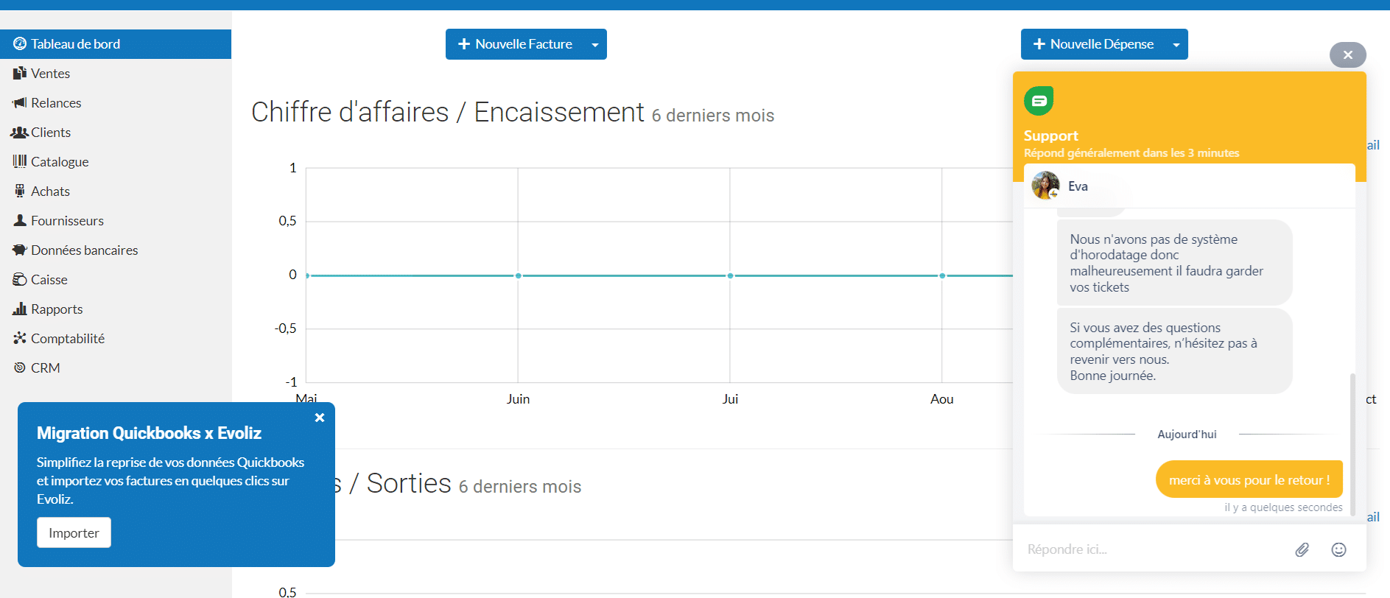Image resolution: width=1390 pixels, height=598 pixels.
Task: Click the plus icon on Nouvelle Facture
Action: pos(464,44)
